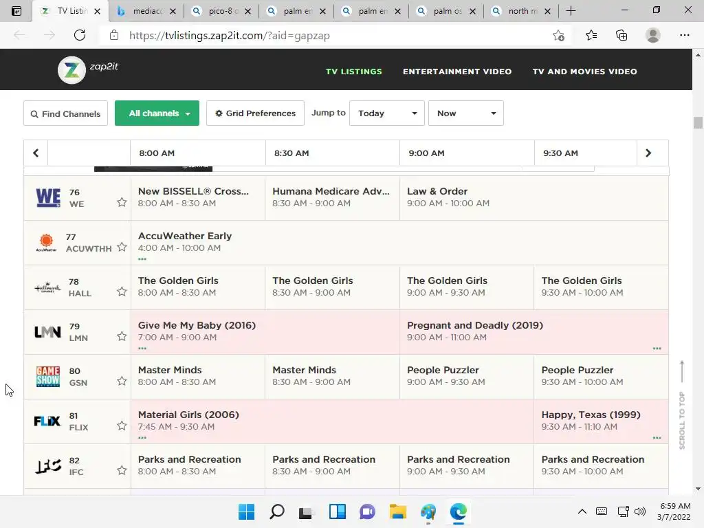Select TV Listings nav item

(x=354, y=71)
